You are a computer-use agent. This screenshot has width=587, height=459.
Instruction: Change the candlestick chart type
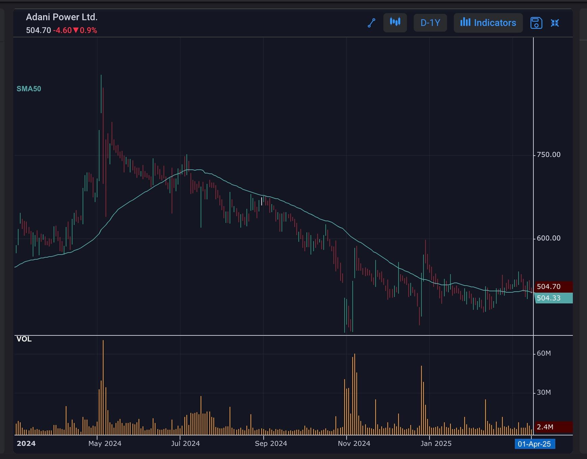point(395,23)
